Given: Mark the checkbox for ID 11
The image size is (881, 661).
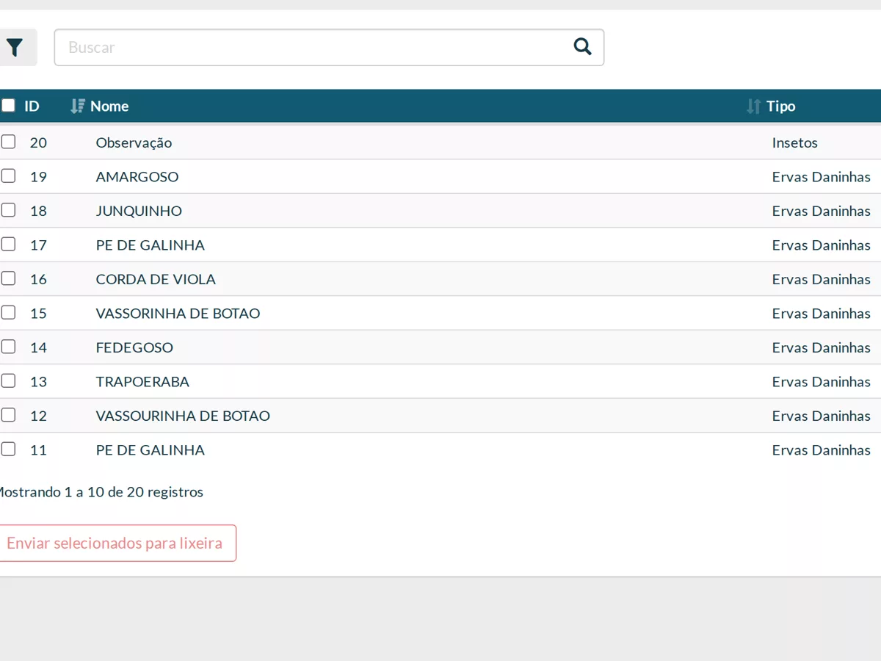Looking at the screenshot, I should pos(8,449).
